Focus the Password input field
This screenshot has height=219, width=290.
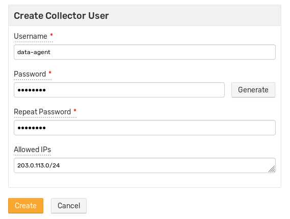tap(119, 90)
